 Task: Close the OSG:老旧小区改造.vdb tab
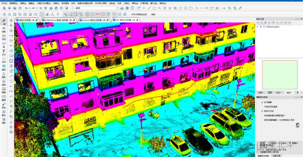pos(137,20)
